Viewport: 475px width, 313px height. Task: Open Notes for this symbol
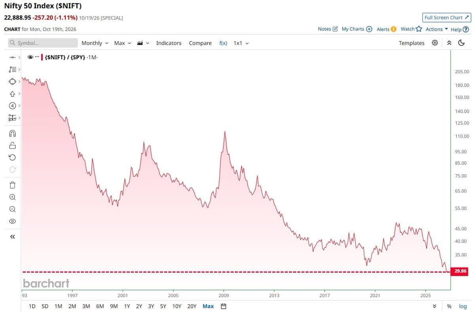328,29
